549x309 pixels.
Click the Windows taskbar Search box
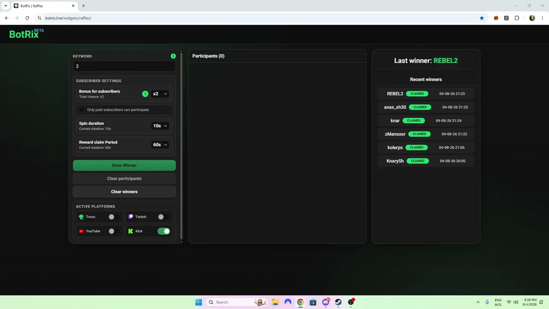(x=237, y=302)
